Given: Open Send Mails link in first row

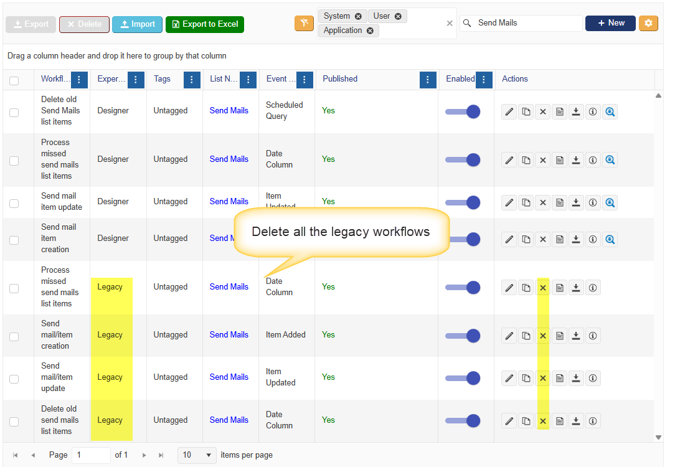Looking at the screenshot, I should pos(229,111).
